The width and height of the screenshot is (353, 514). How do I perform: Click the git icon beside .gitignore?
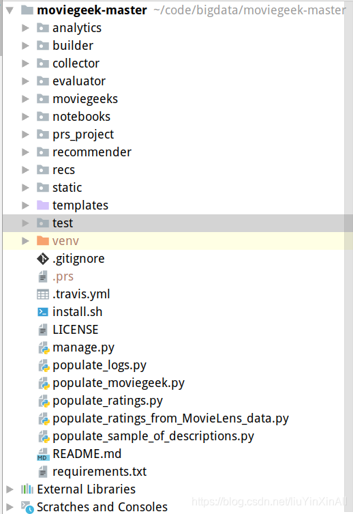pos(42,259)
